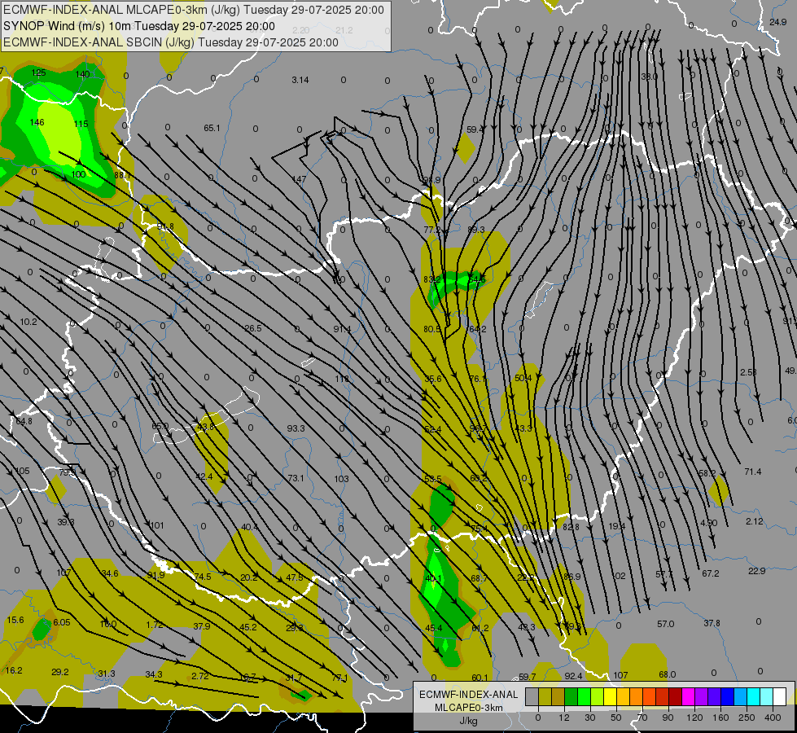Viewport: 797px width, 733px height.
Task: Select the 15.6 grid value
Action: tap(15, 620)
